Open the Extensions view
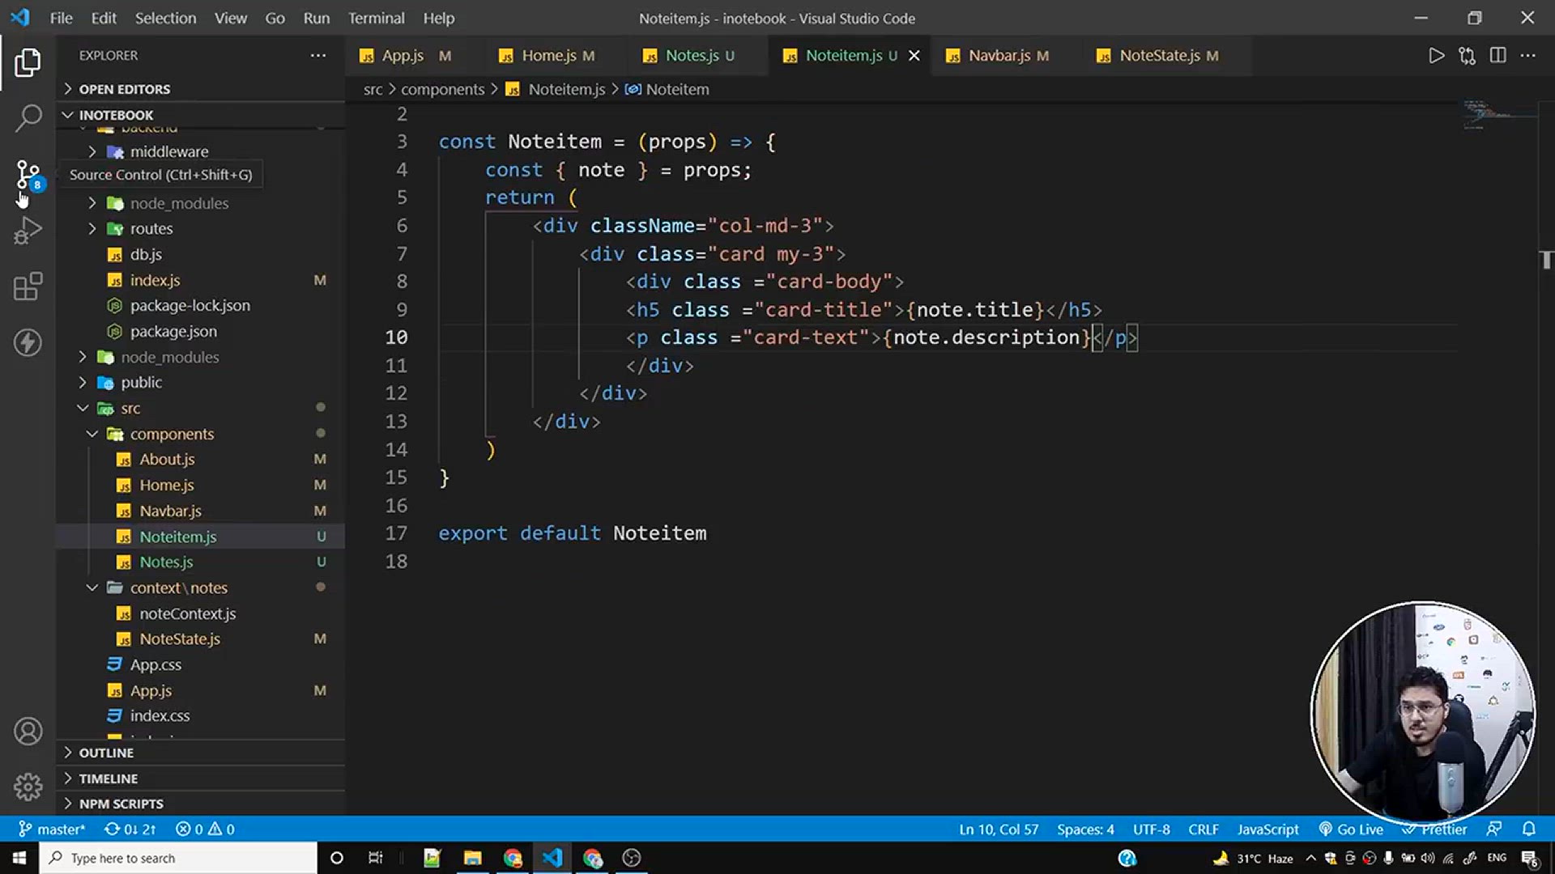The height and width of the screenshot is (874, 1555). (x=28, y=286)
